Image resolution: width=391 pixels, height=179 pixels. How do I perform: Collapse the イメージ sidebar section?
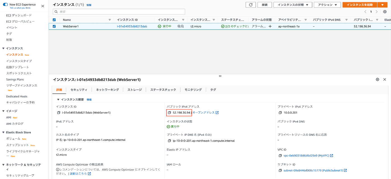[x=3, y=111]
